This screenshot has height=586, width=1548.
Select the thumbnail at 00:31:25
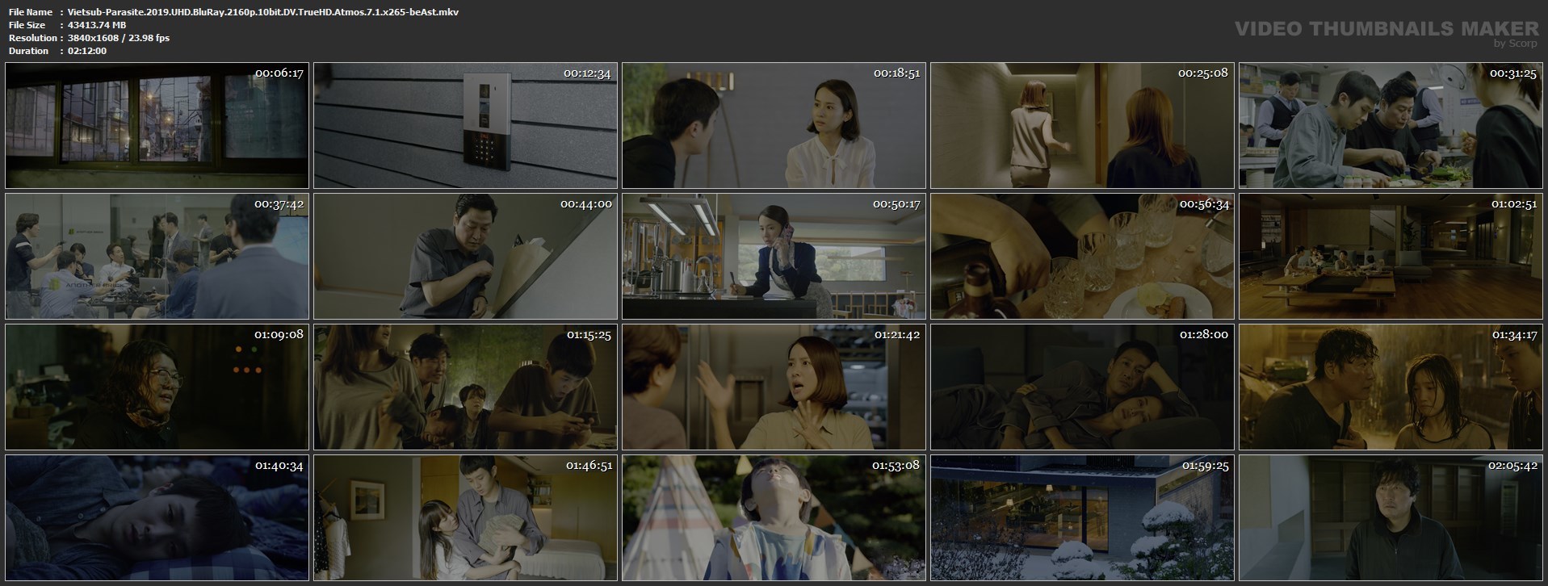[x=1391, y=125]
